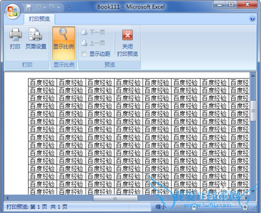Image resolution: width=261 pixels, height=213 pixels.
Task: Click the Undo icon in quick access toolbar
Action: pos(39,7)
